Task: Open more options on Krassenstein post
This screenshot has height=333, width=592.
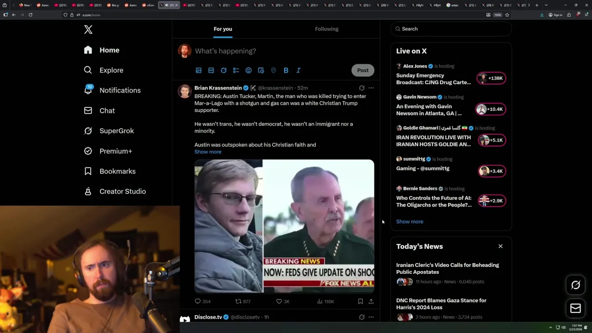Action: pos(371,88)
